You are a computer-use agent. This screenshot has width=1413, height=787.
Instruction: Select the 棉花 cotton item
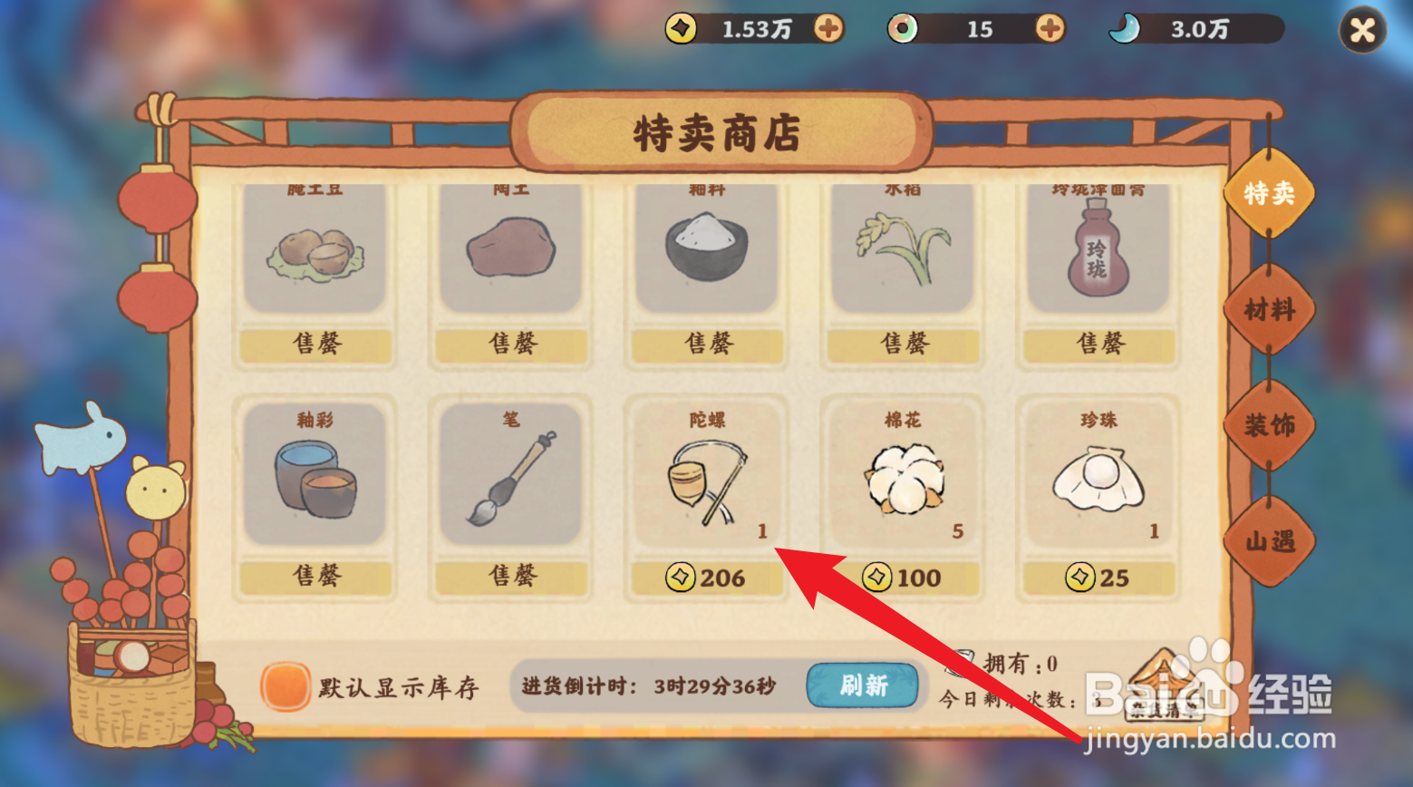point(904,476)
